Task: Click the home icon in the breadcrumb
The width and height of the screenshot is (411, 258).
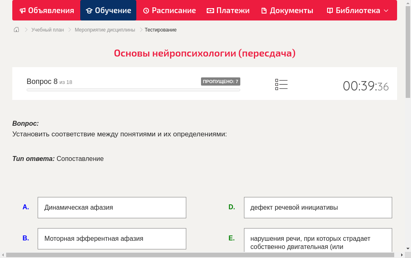Action: click(x=16, y=29)
